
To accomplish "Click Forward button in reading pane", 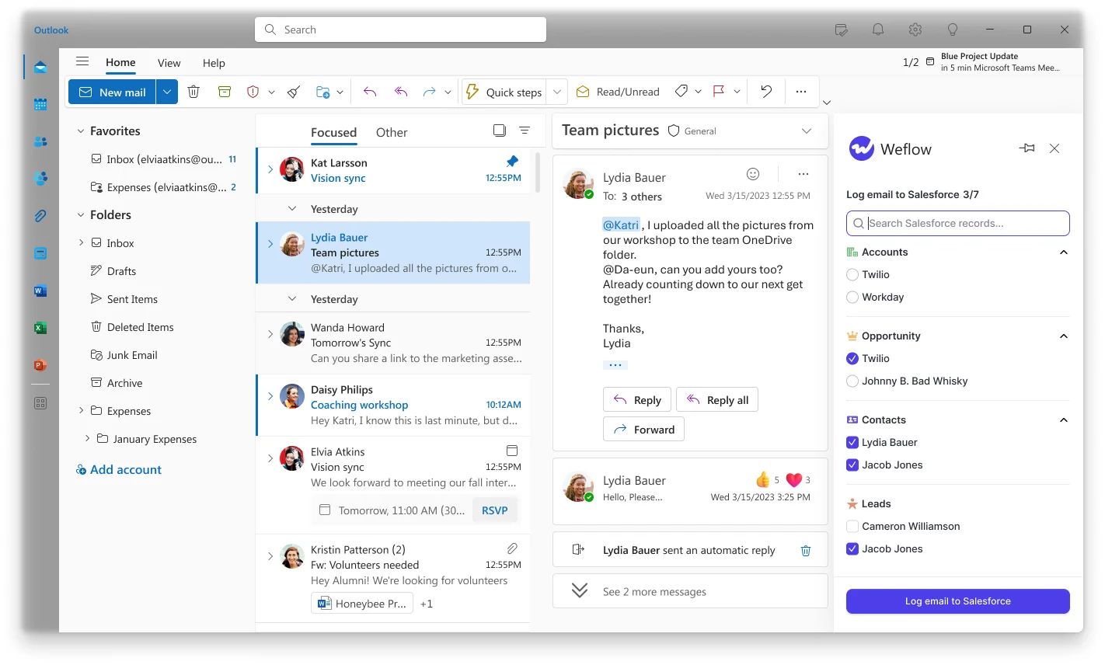I will point(643,429).
